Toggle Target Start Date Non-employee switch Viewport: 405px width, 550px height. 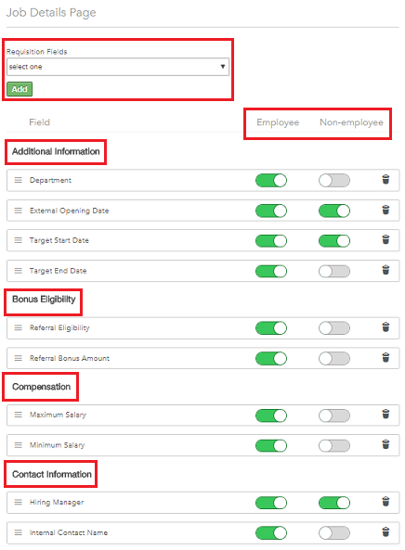coord(334,241)
